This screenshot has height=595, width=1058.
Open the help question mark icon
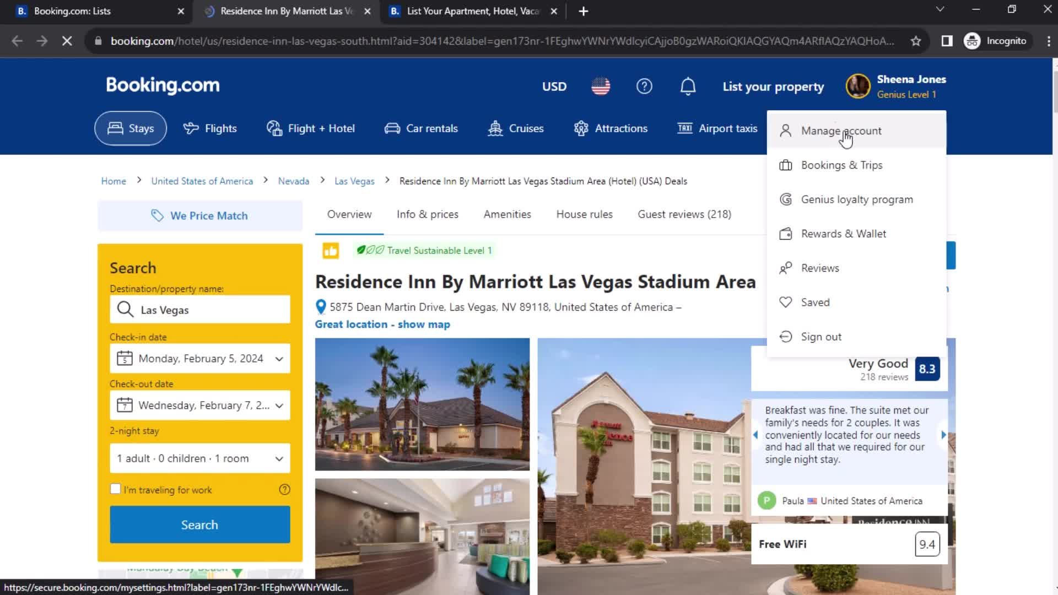coord(644,86)
